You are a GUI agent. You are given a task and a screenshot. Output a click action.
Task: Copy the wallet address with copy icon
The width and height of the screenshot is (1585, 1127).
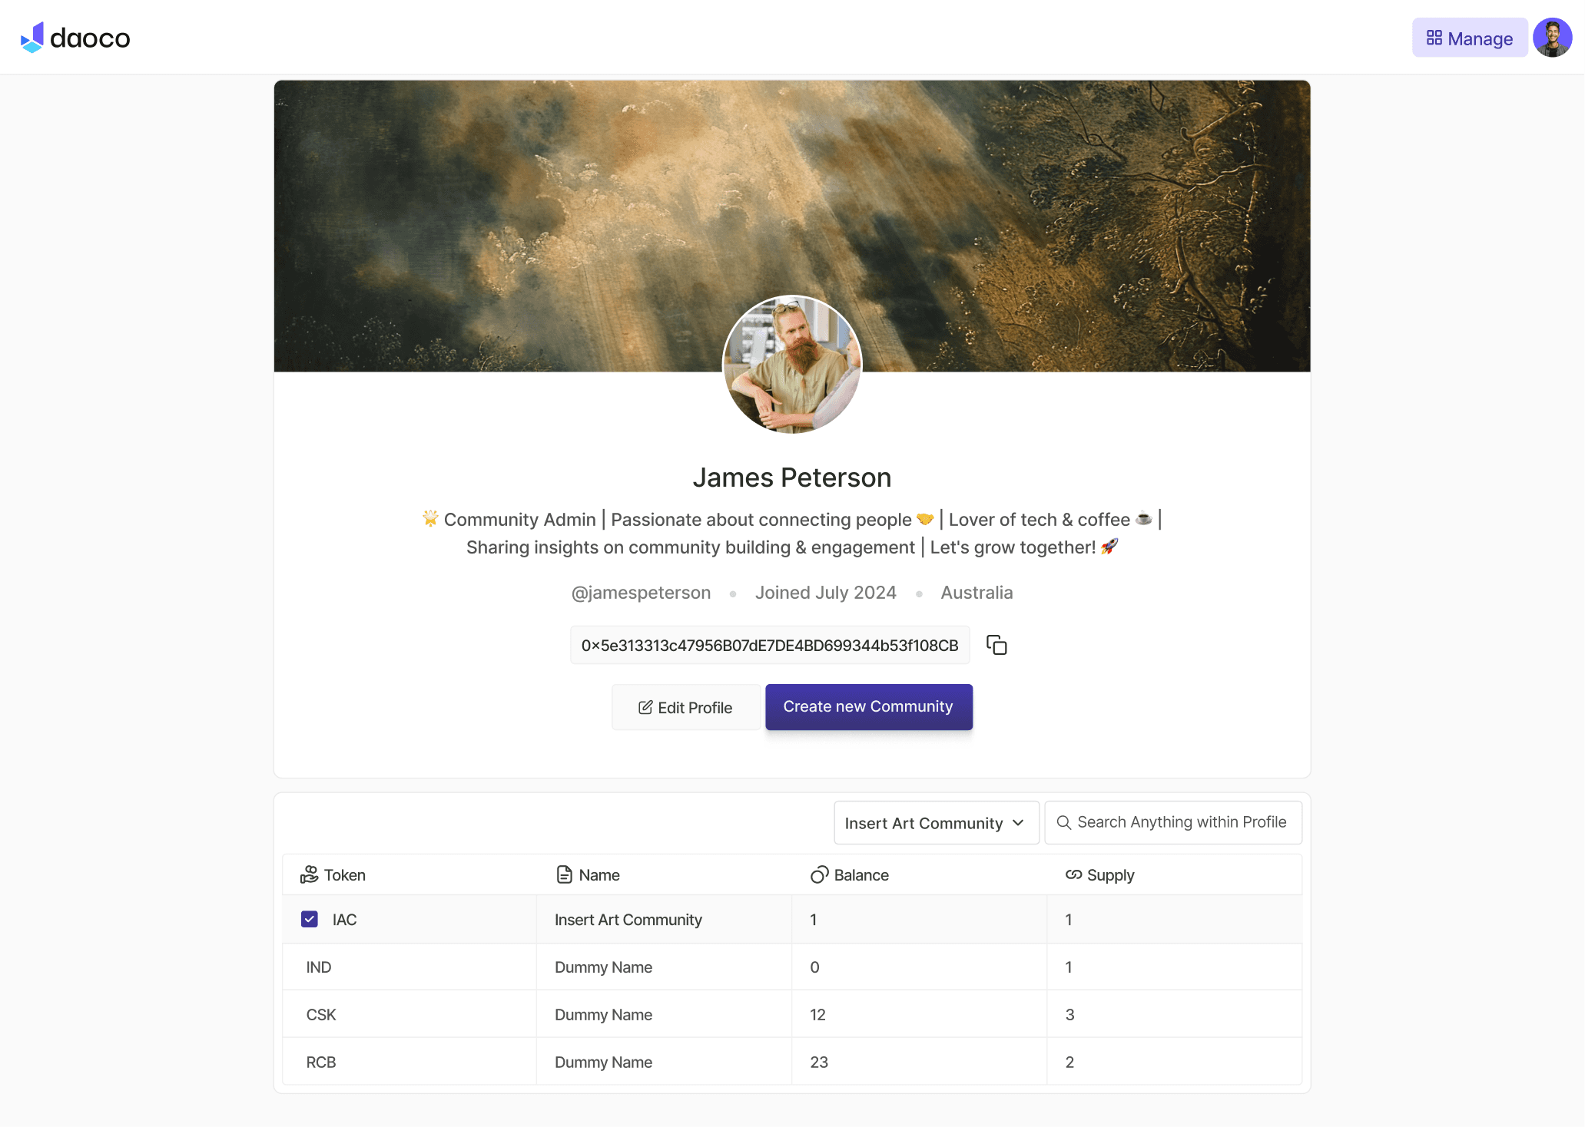996,645
